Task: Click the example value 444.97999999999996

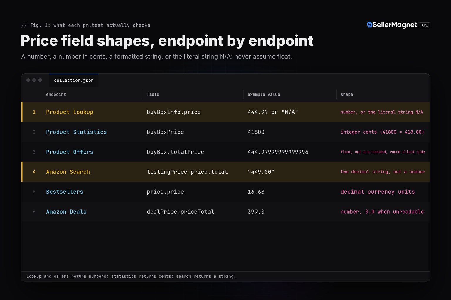Action: tap(278, 152)
